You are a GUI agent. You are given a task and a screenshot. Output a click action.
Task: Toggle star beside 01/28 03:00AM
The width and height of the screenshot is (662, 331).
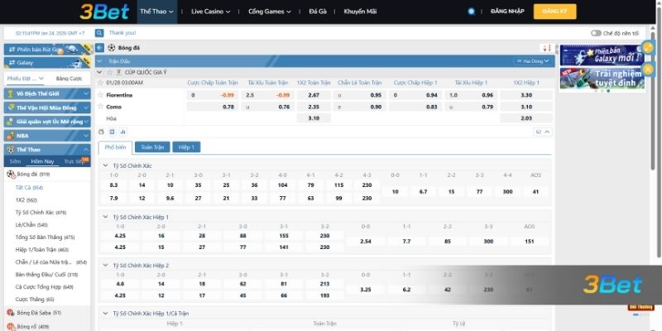pos(100,83)
